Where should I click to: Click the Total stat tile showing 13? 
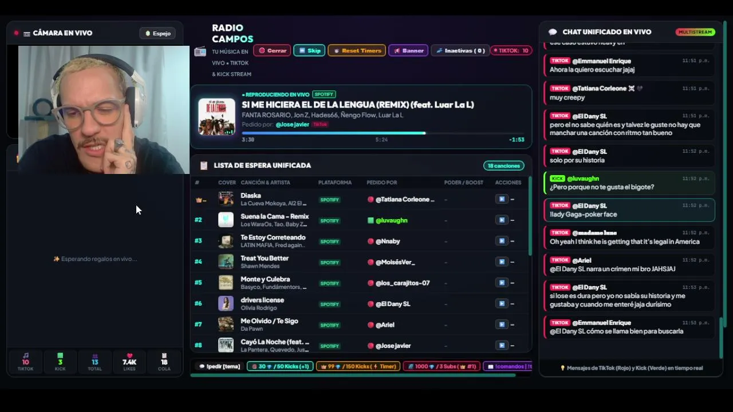(x=94, y=362)
